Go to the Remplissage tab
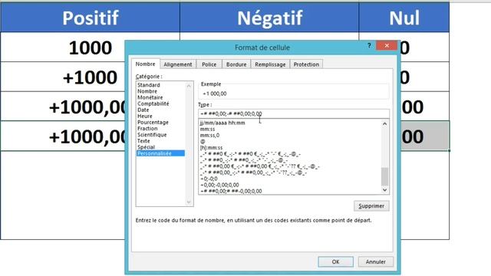 click(x=270, y=64)
